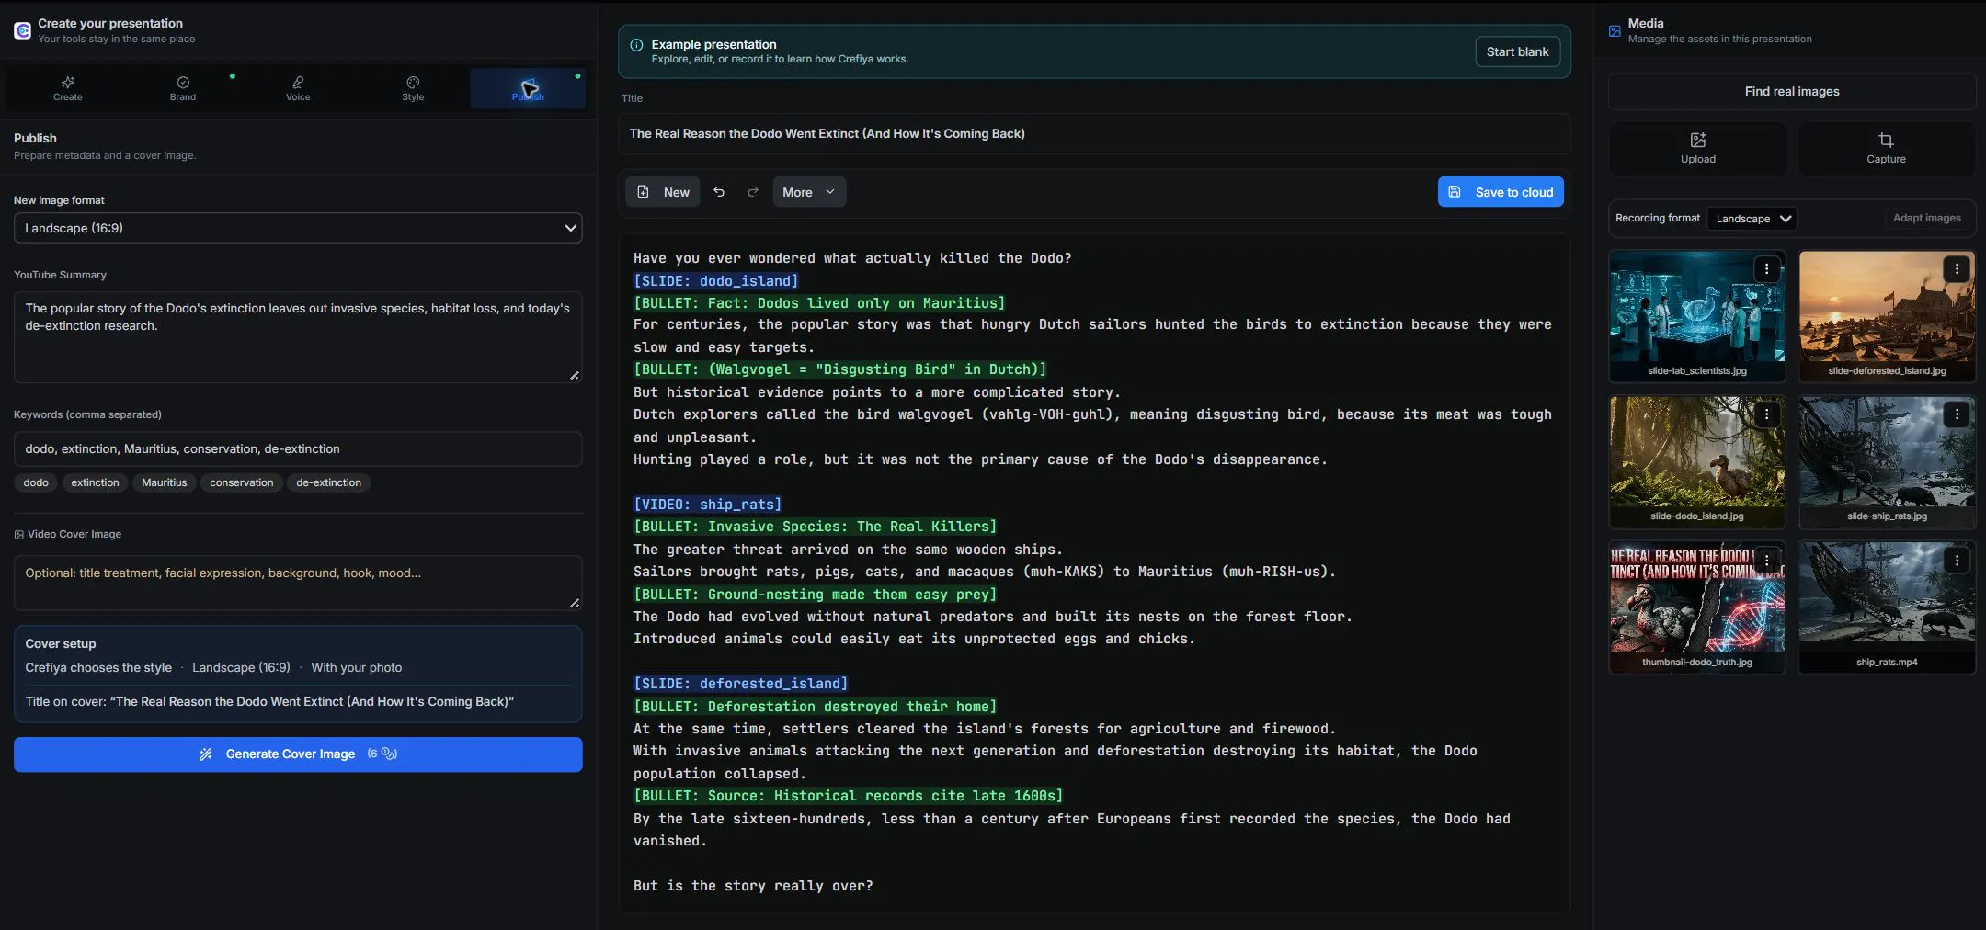
Task: Expand the More dropdown
Action: tap(809, 192)
